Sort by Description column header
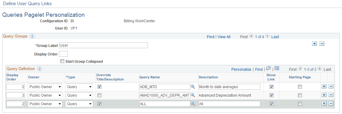This screenshot has height=114, width=342. click(208, 77)
